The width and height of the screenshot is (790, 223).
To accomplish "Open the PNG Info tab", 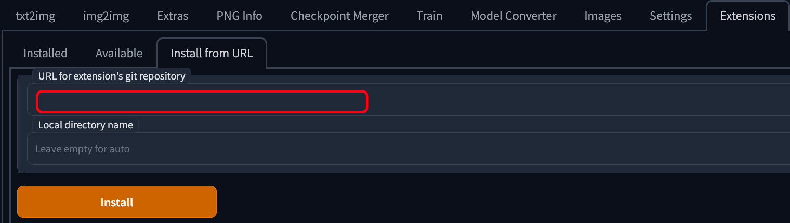I will pos(239,16).
